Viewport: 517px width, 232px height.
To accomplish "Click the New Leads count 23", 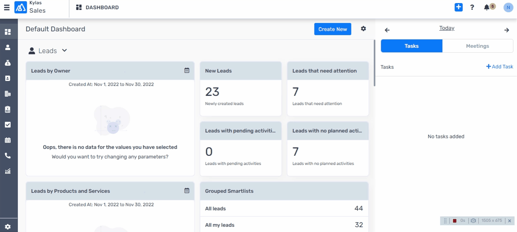I will point(212,92).
